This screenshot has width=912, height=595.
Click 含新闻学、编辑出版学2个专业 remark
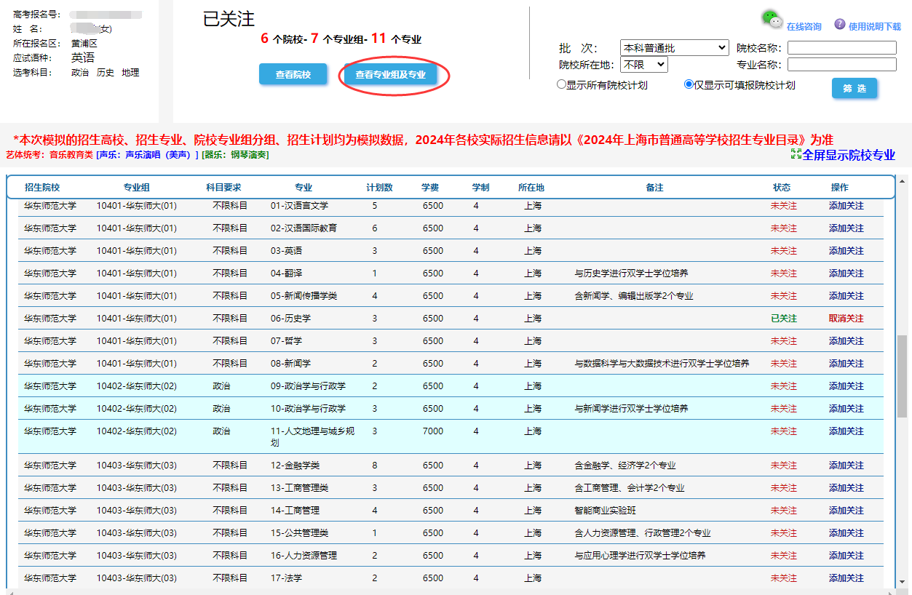[x=634, y=296]
